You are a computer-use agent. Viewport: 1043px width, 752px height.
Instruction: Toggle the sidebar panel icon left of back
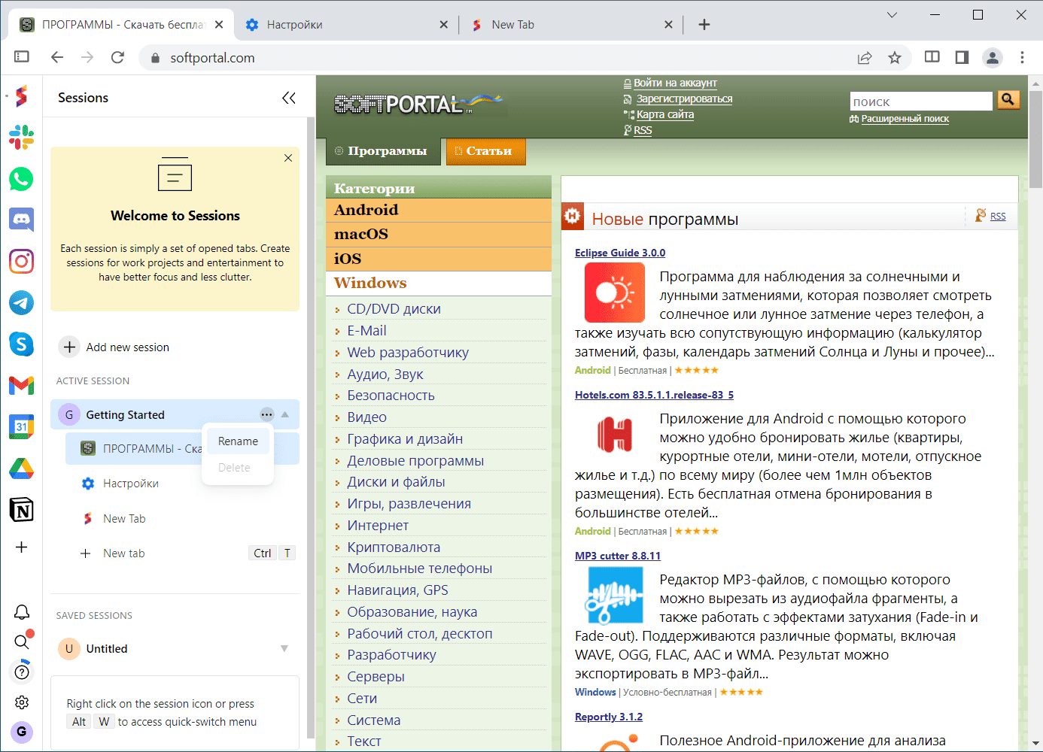click(22, 57)
